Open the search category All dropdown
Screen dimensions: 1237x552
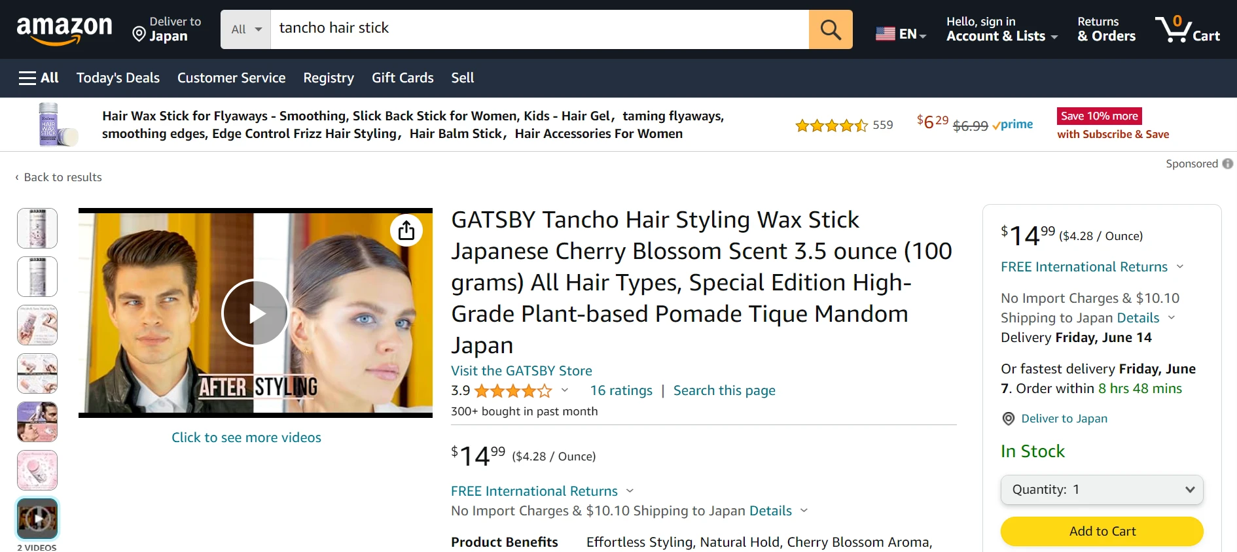coord(246,29)
